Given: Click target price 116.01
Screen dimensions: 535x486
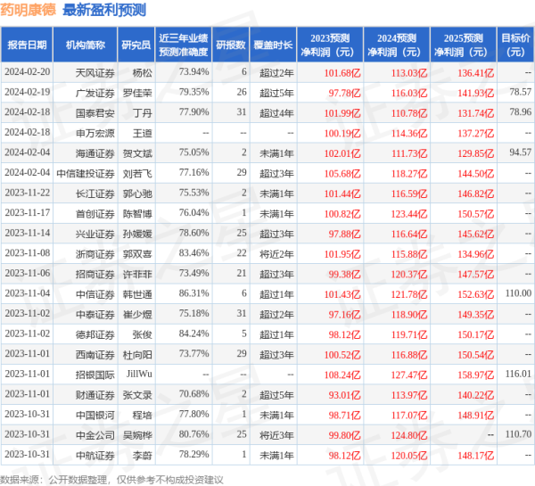Looking at the screenshot, I should pos(518,374).
